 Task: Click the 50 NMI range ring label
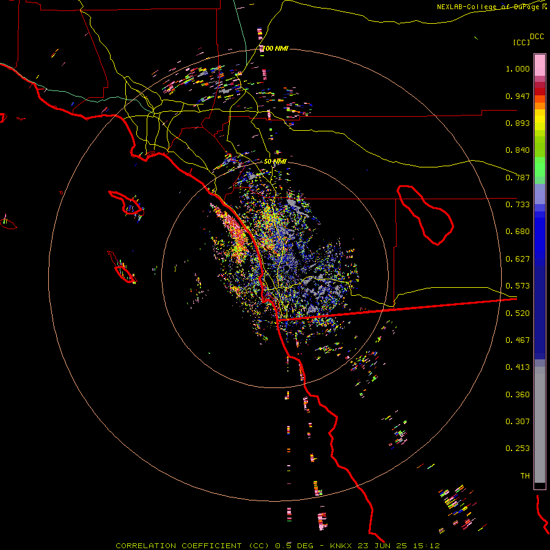(275, 161)
